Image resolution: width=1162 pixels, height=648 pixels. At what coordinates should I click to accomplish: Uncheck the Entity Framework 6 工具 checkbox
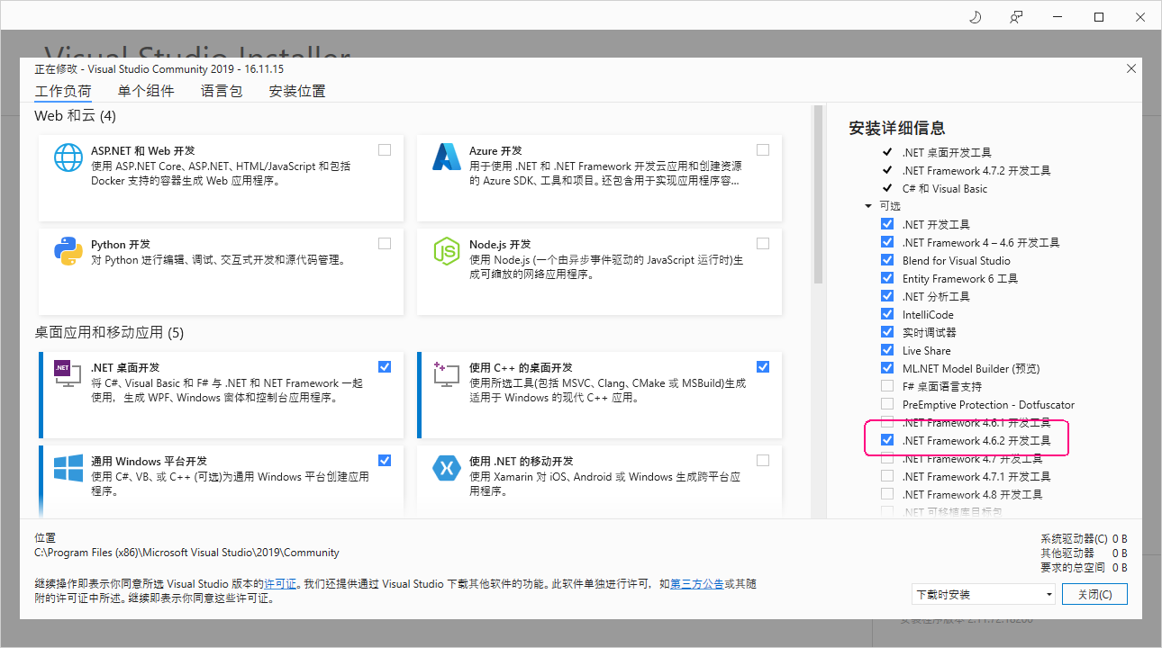pyautogui.click(x=887, y=278)
